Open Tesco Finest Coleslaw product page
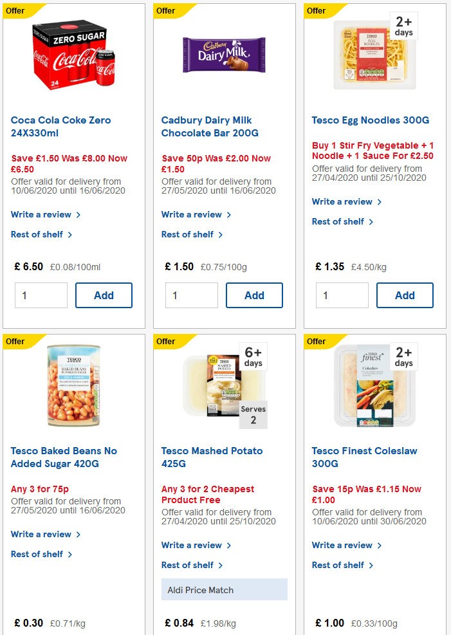 click(365, 457)
